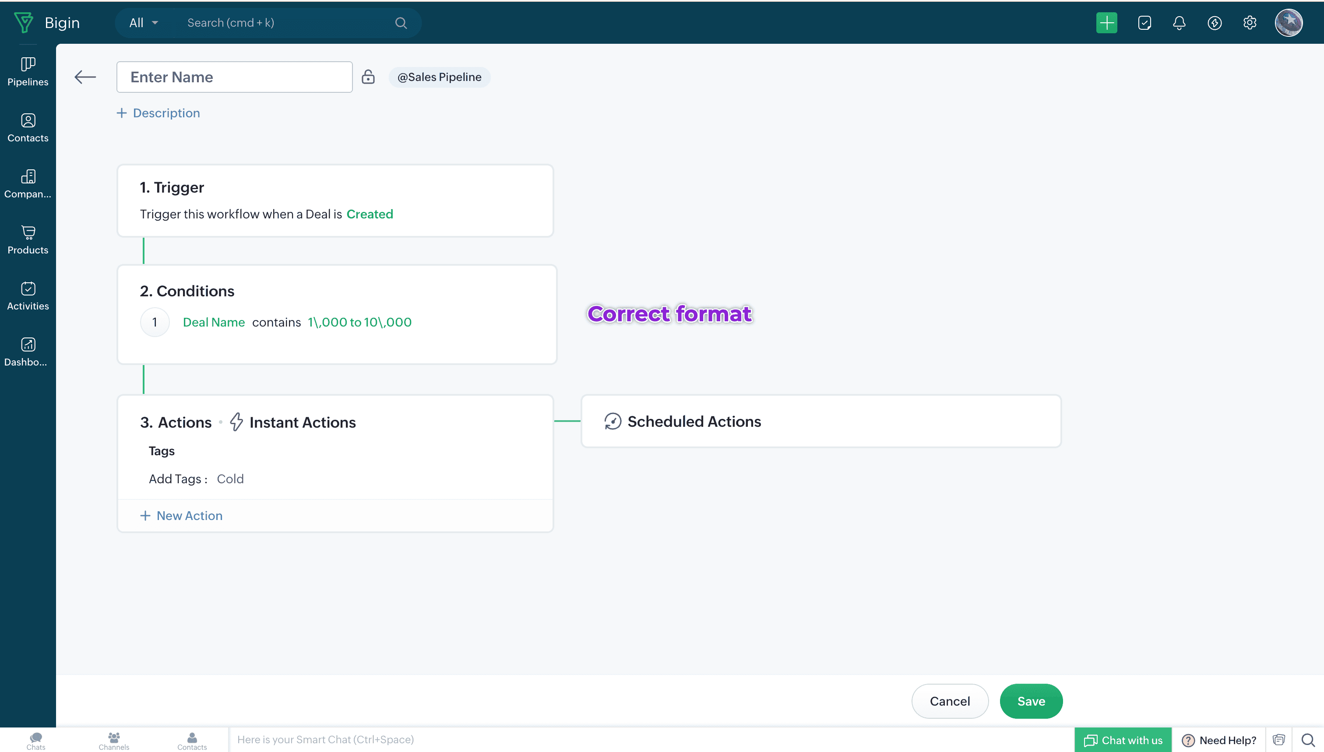This screenshot has width=1324, height=752.
Task: Click the green plus quick-create icon
Action: [x=1106, y=23]
